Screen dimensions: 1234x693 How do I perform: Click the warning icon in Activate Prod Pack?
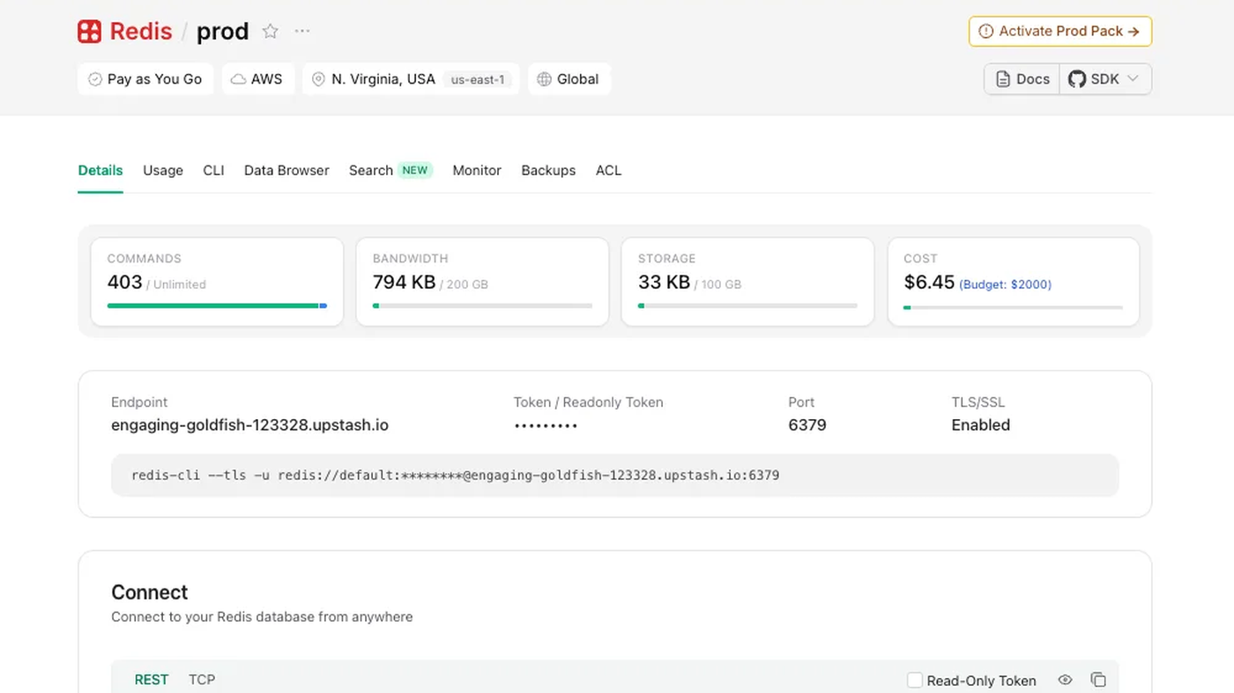coord(986,31)
